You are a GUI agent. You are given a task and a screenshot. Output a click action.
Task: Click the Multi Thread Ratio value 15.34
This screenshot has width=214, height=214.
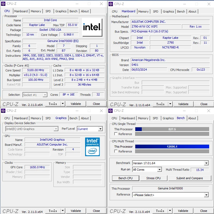coord(200,170)
